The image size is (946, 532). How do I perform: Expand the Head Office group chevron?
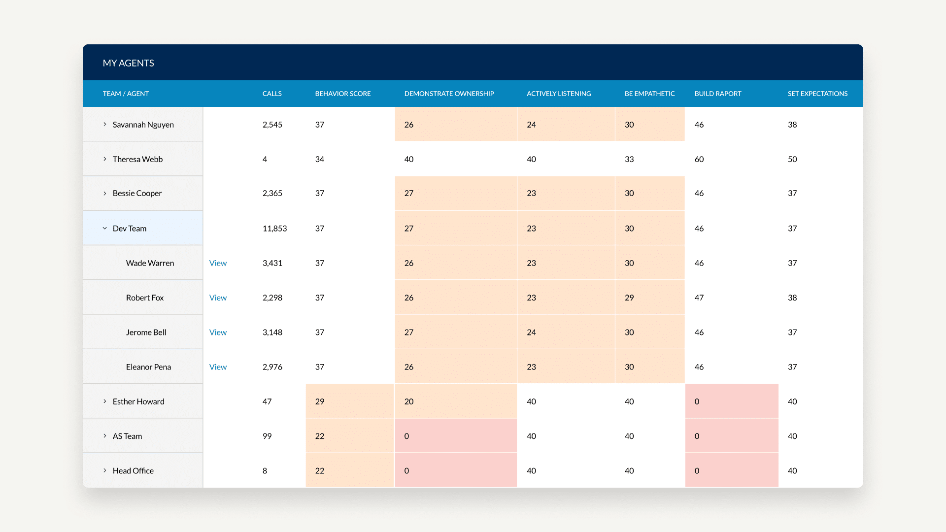104,470
